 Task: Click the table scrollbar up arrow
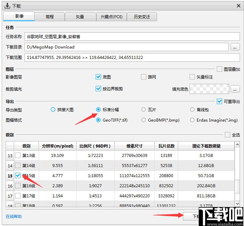237,144
